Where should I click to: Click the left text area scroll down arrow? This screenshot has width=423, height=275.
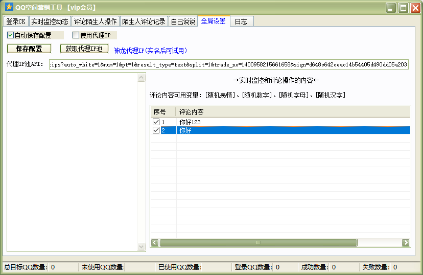click(142, 246)
